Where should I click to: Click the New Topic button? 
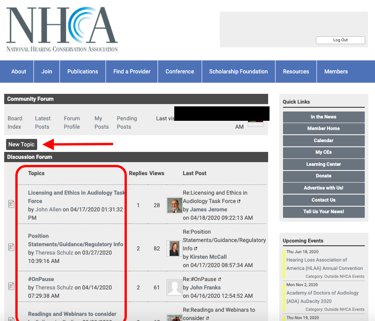pos(21,144)
